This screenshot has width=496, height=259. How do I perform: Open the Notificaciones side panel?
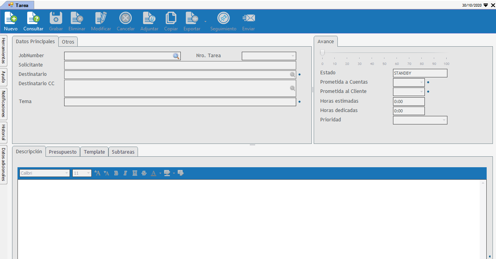3,104
